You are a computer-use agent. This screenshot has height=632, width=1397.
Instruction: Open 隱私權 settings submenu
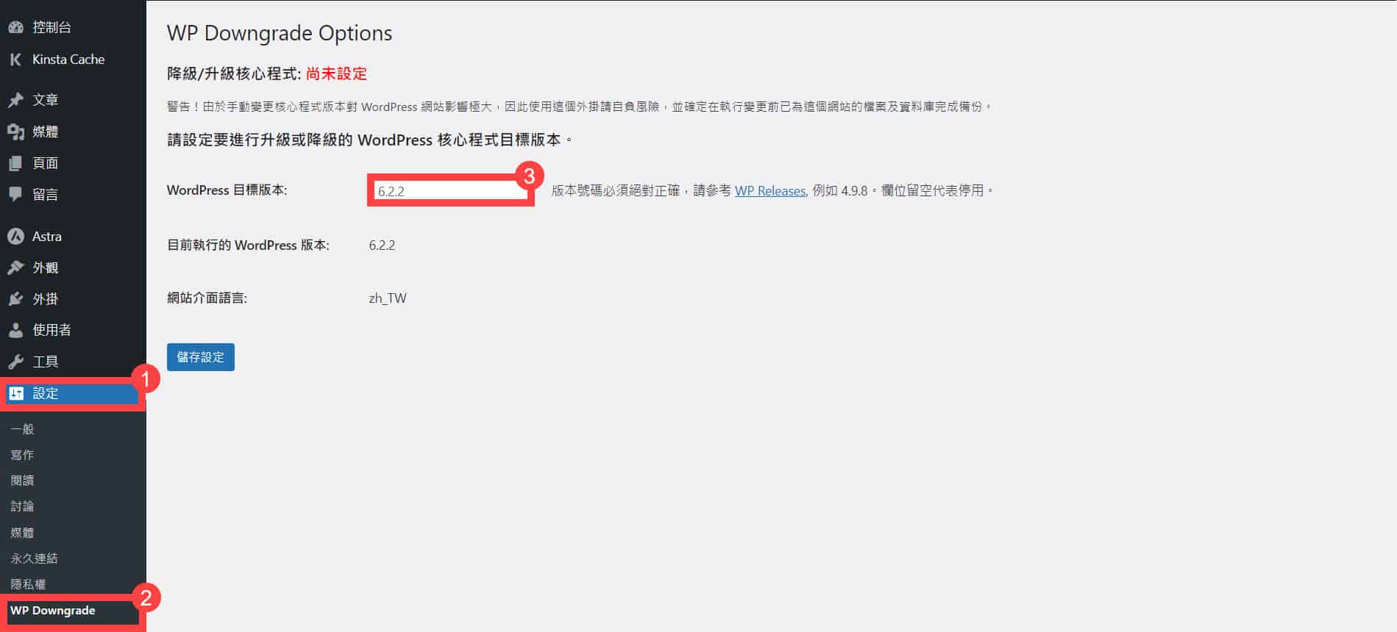[x=28, y=584]
